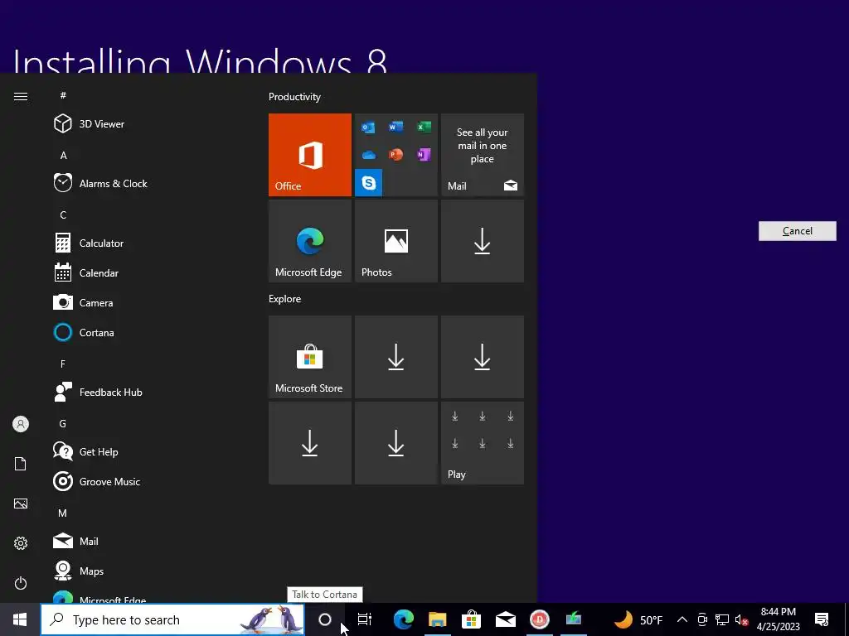This screenshot has height=636, width=849.
Task: Click the Outlook icon in Office folder tile
Action: click(x=369, y=128)
